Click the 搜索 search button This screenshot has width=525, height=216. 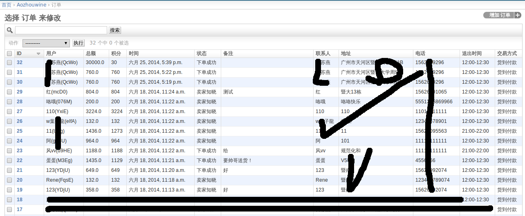coord(115,30)
